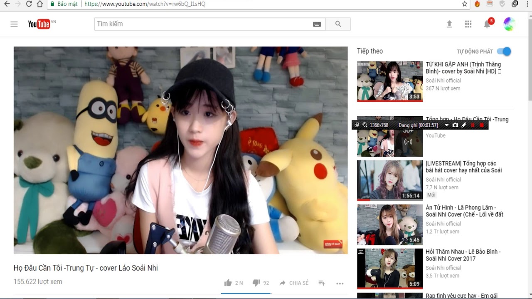Image resolution: width=532 pixels, height=299 pixels.
Task: Click the Tiếp theo heading
Action: point(370,51)
